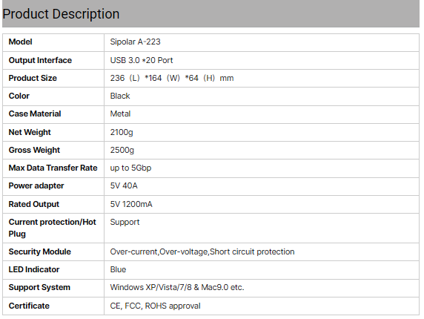Screen dimensions: 424x319
Task: Select the Power adapter label
Action: [36, 185]
